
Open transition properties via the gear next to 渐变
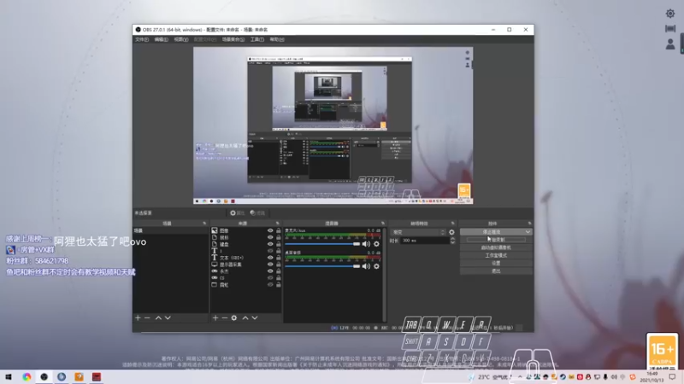coord(451,232)
